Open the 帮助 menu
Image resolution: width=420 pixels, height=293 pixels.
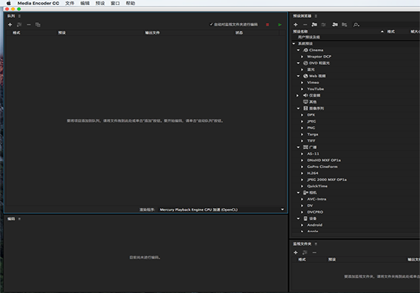tap(130, 4)
